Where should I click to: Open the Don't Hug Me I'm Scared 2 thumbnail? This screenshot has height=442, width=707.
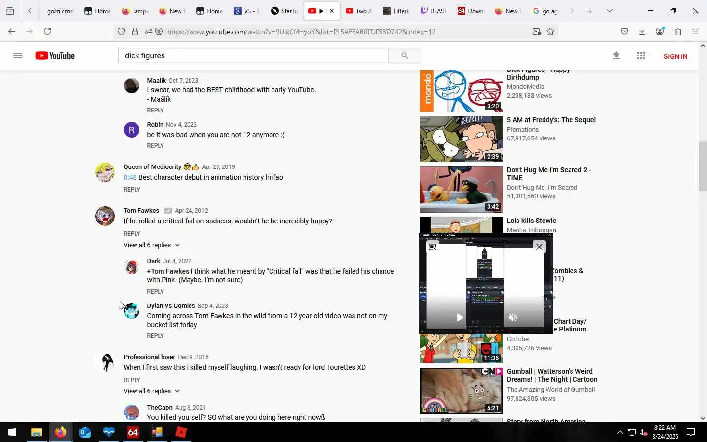pos(461,190)
